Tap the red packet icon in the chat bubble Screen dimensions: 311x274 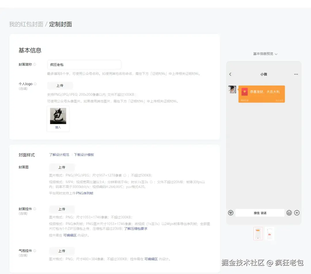click(244, 91)
